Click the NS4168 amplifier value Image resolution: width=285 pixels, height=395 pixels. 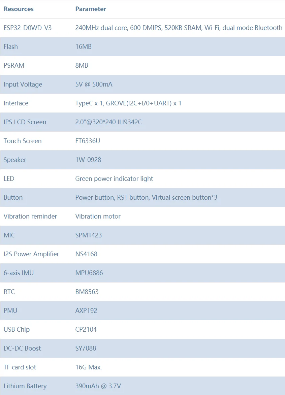86,254
